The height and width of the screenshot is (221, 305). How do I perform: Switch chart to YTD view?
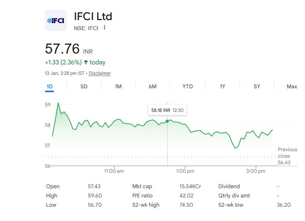click(x=188, y=86)
